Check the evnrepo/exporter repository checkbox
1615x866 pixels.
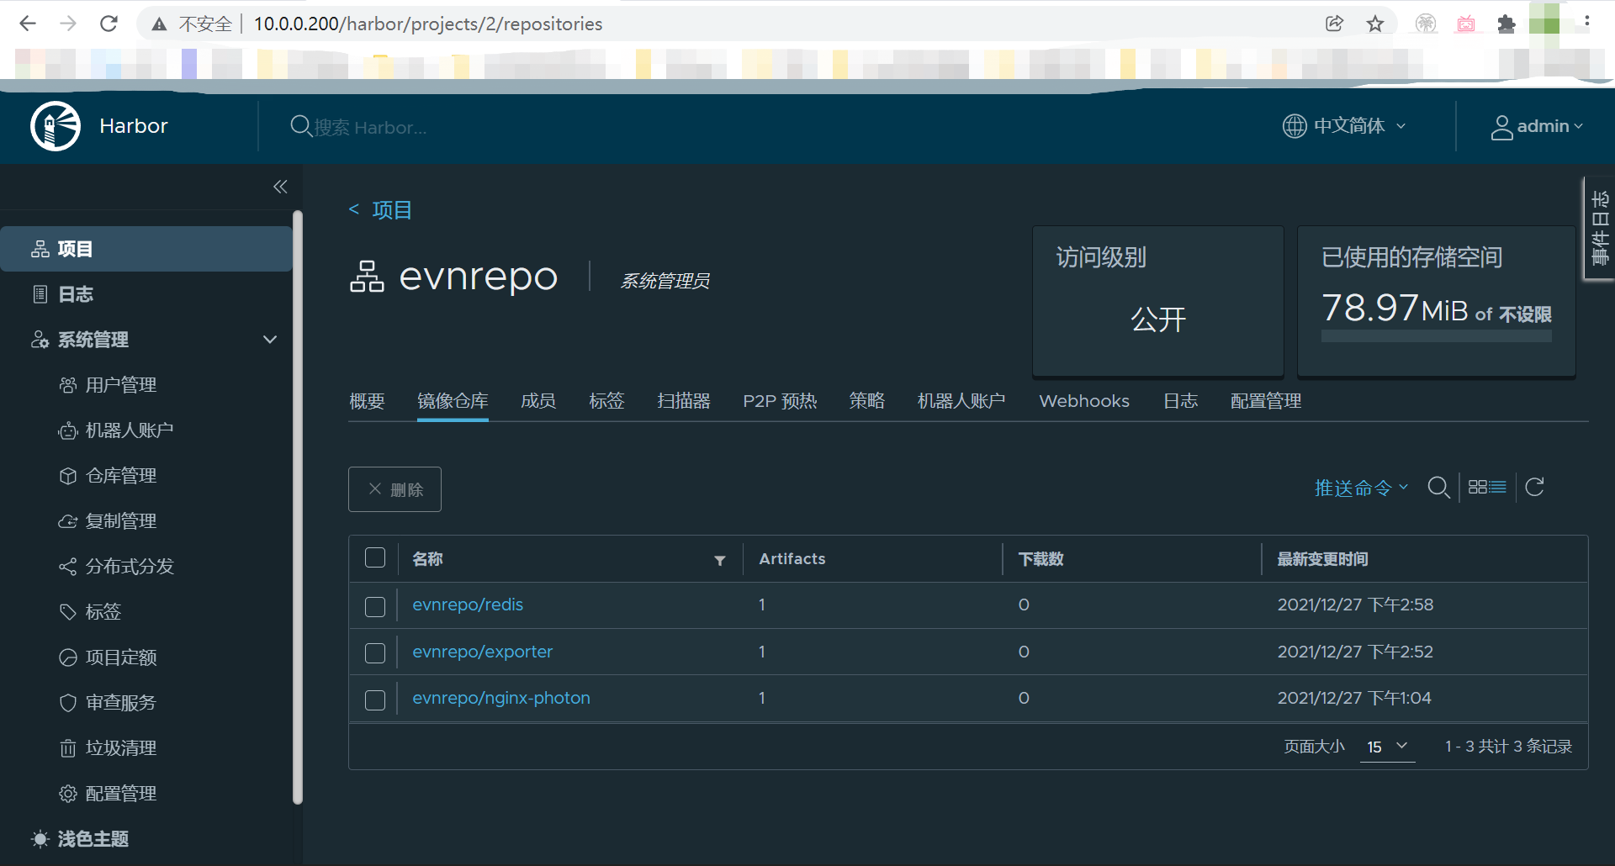(375, 653)
